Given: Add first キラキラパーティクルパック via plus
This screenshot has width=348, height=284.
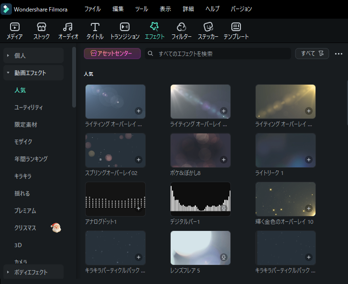Looking at the screenshot, I should (139, 257).
